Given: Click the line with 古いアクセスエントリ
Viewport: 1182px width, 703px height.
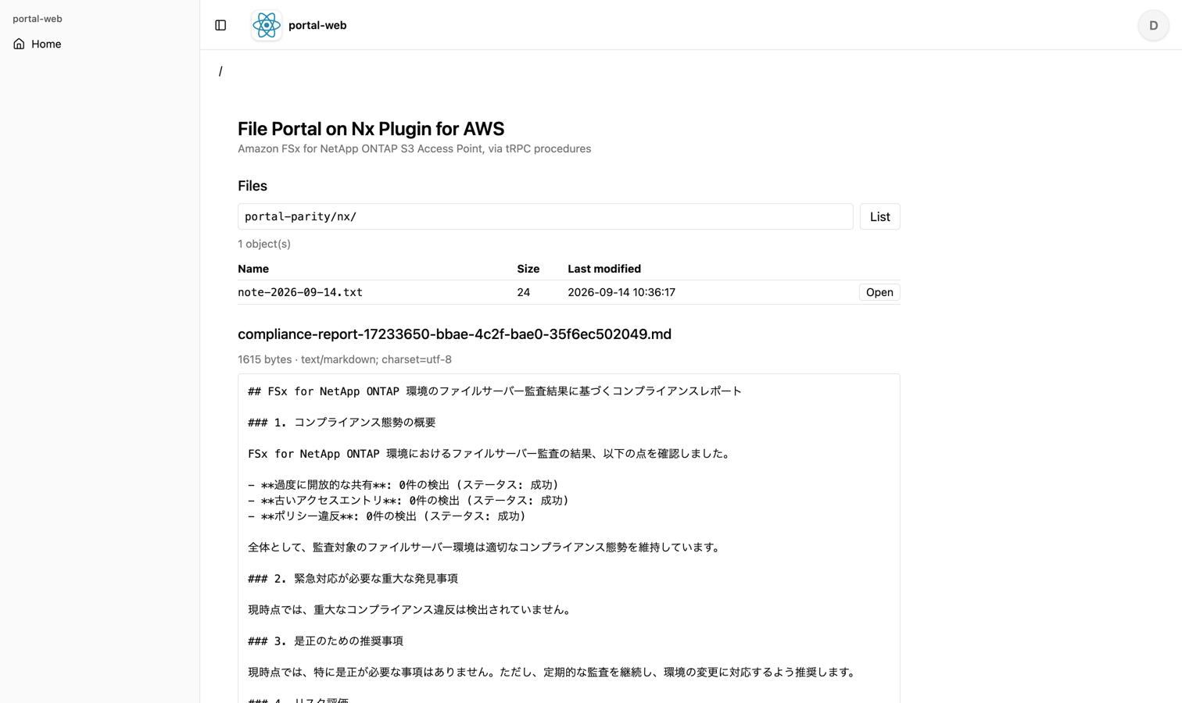Looking at the screenshot, I should click(x=408, y=501).
